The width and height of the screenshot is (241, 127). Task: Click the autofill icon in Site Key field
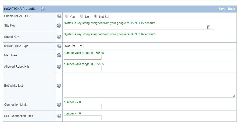click(x=209, y=27)
